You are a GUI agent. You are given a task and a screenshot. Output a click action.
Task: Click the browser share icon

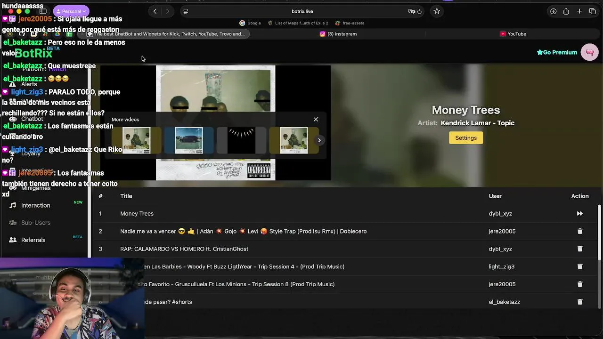click(566, 11)
